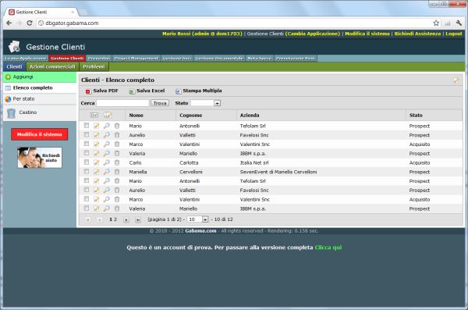
Task: Click the Stampa Multipla printer icon
Action: 178,91
